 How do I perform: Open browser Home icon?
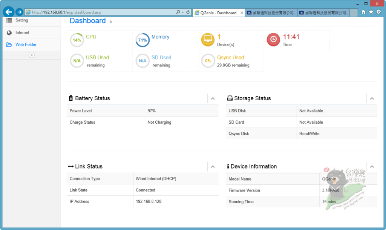click(x=363, y=12)
